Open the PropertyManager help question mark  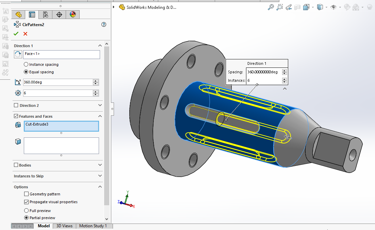coord(104,24)
